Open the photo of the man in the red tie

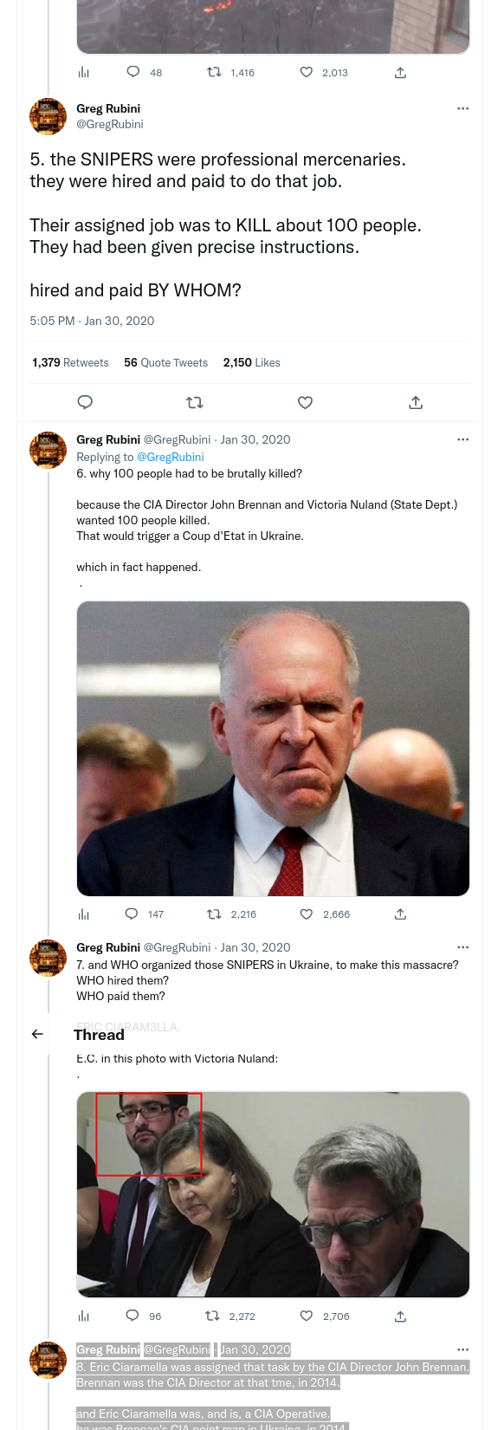tap(273, 749)
